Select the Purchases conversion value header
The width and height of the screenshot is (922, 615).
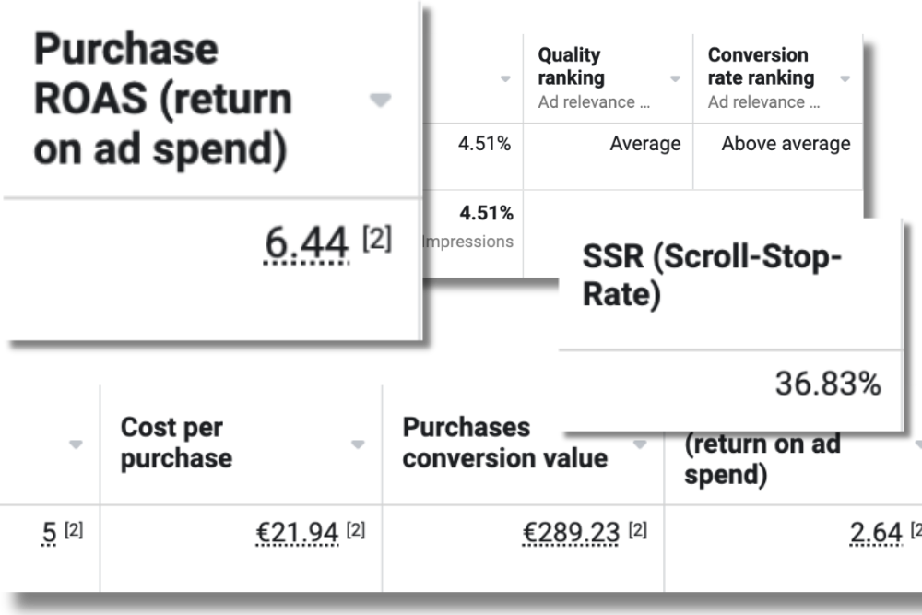pos(504,443)
